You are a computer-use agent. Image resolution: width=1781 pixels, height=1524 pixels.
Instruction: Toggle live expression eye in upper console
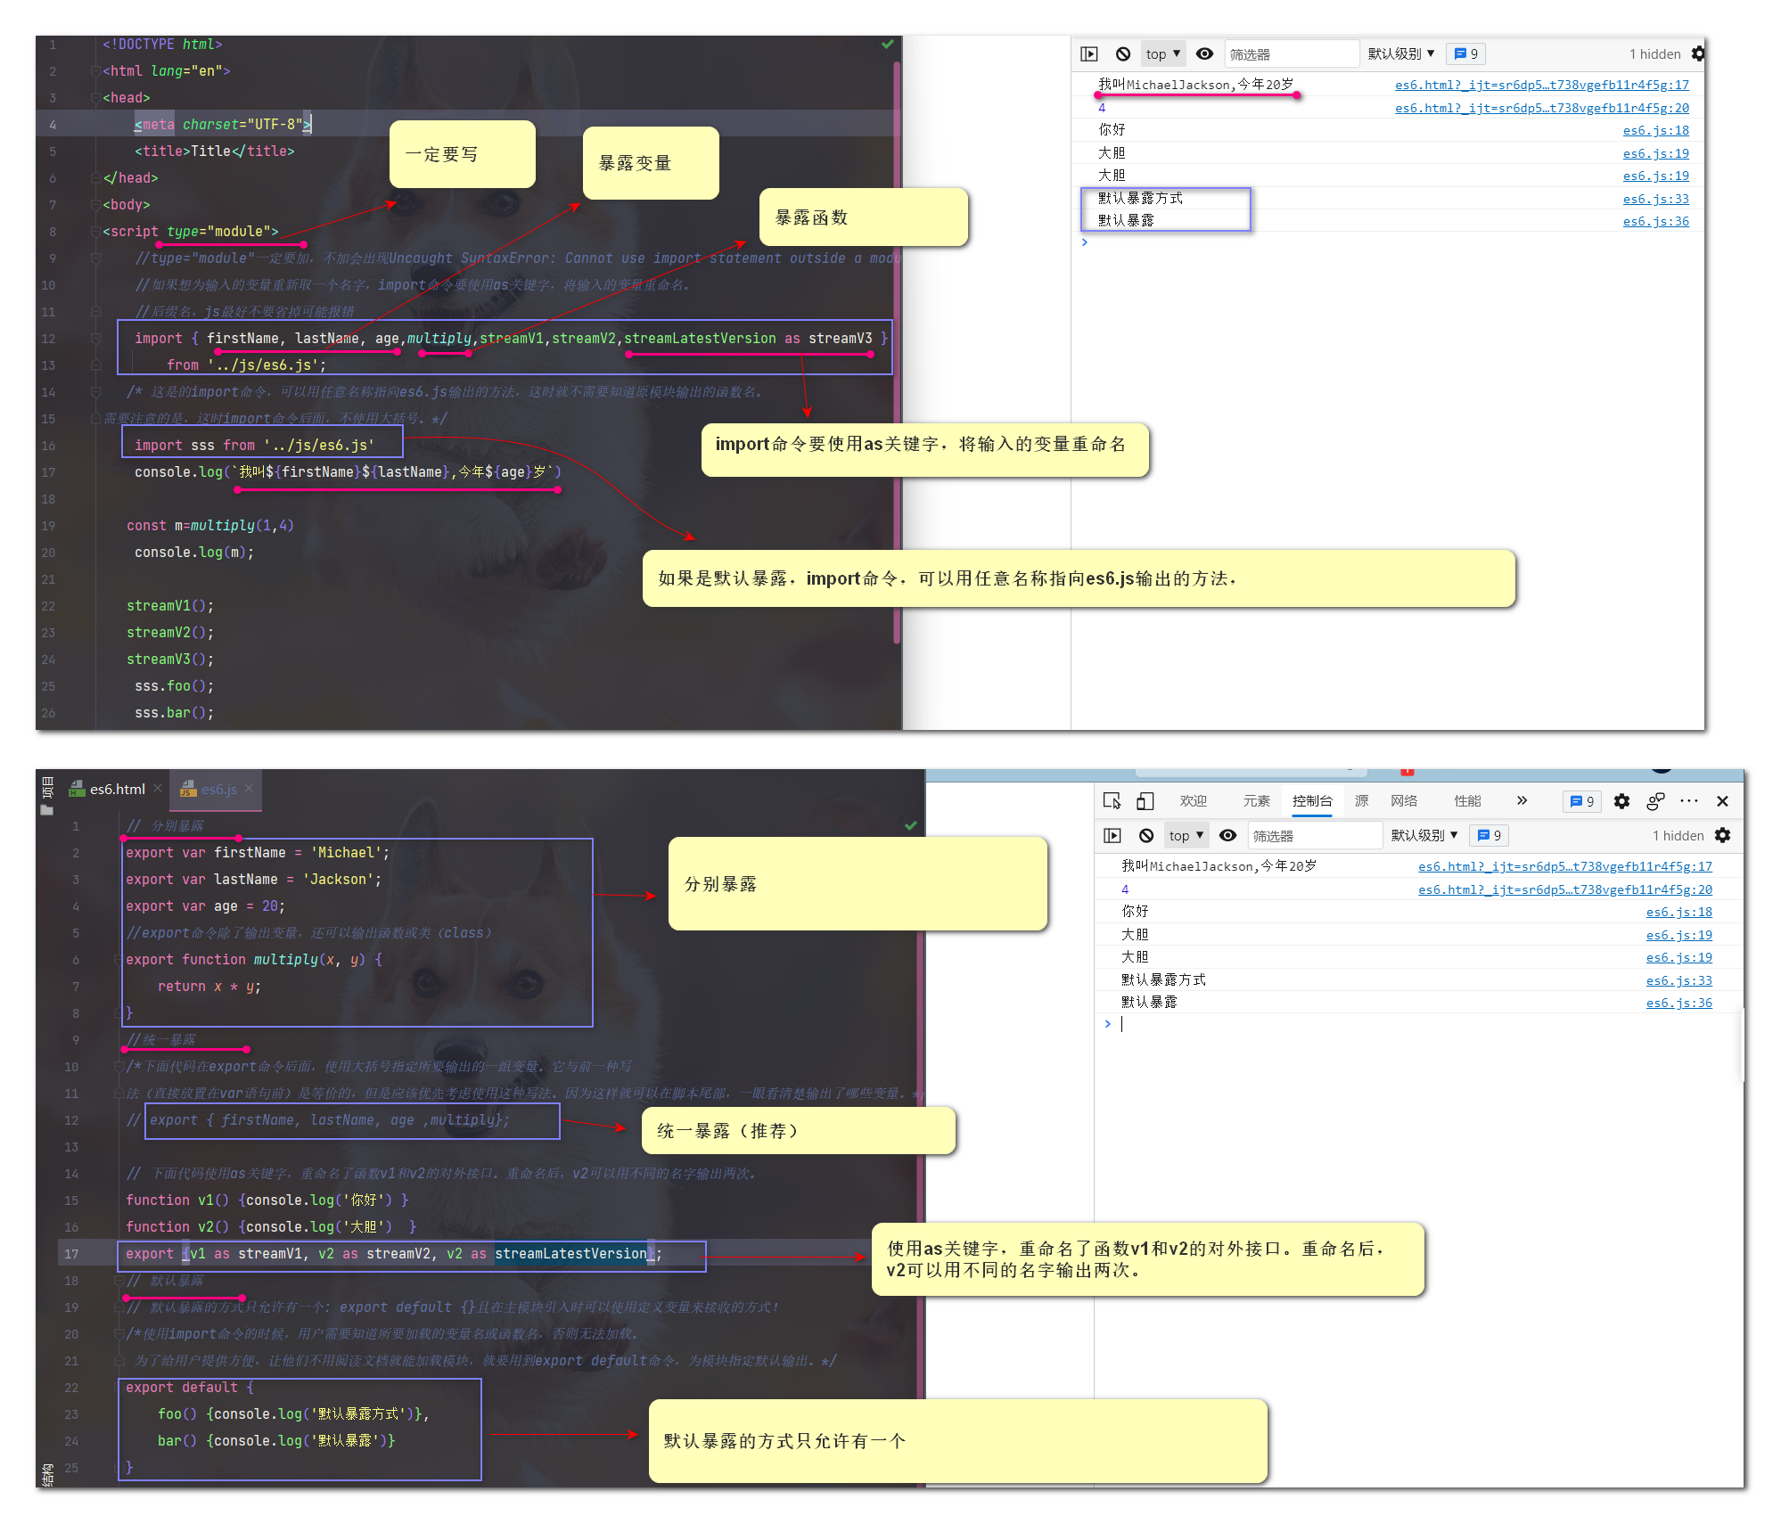click(x=1204, y=54)
